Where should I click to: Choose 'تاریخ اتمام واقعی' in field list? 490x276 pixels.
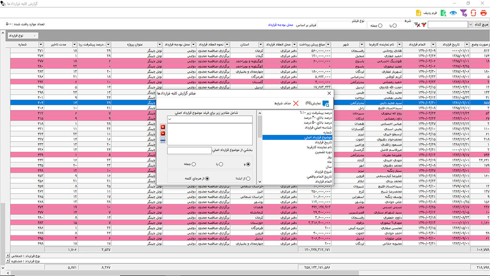click(319, 176)
